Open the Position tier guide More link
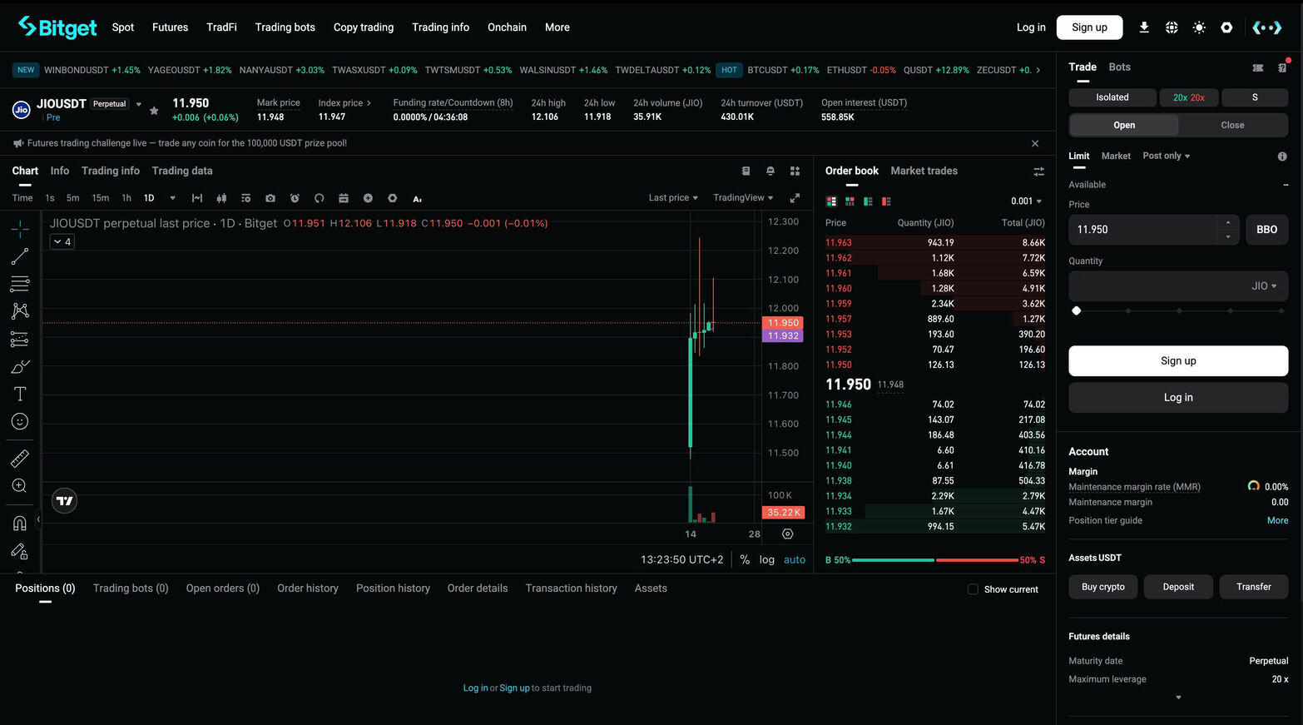 pos(1277,521)
